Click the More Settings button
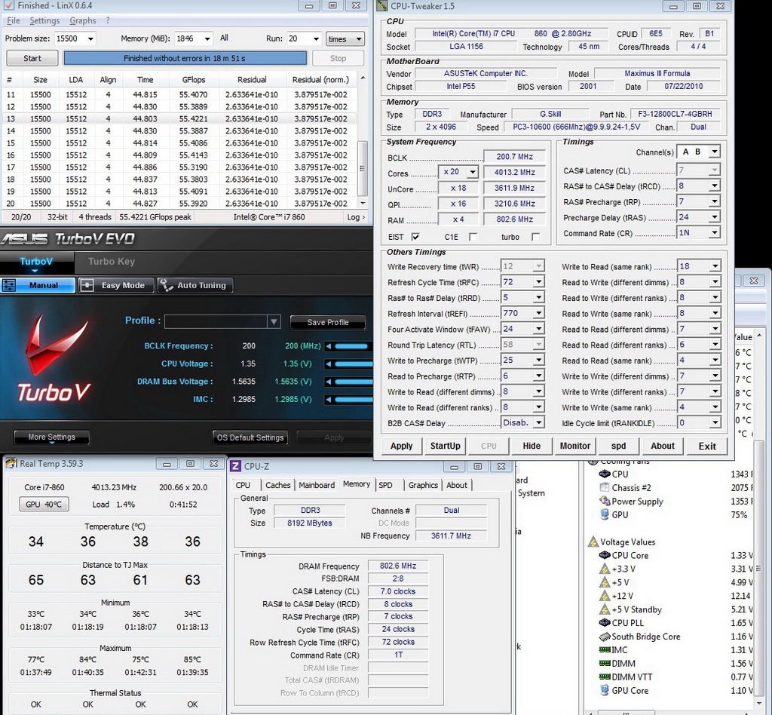 click(52, 437)
